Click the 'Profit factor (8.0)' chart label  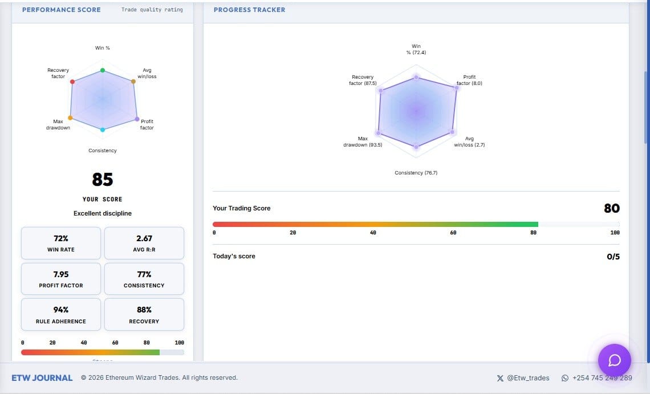pos(469,80)
